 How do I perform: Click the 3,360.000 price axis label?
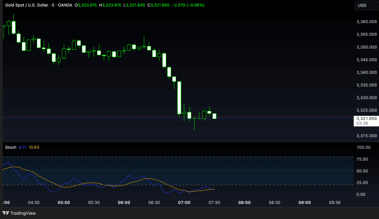pyautogui.click(x=366, y=22)
